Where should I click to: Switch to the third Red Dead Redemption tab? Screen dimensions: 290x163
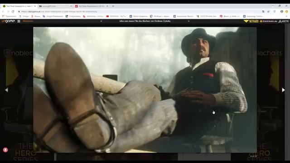point(92,6)
